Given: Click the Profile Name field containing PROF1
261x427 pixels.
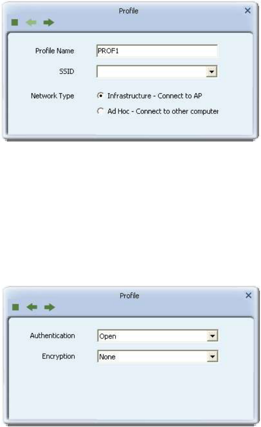Looking at the screenshot, I should point(157,51).
